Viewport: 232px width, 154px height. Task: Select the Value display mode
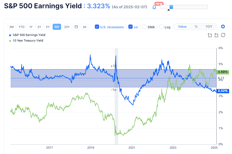click(182, 26)
